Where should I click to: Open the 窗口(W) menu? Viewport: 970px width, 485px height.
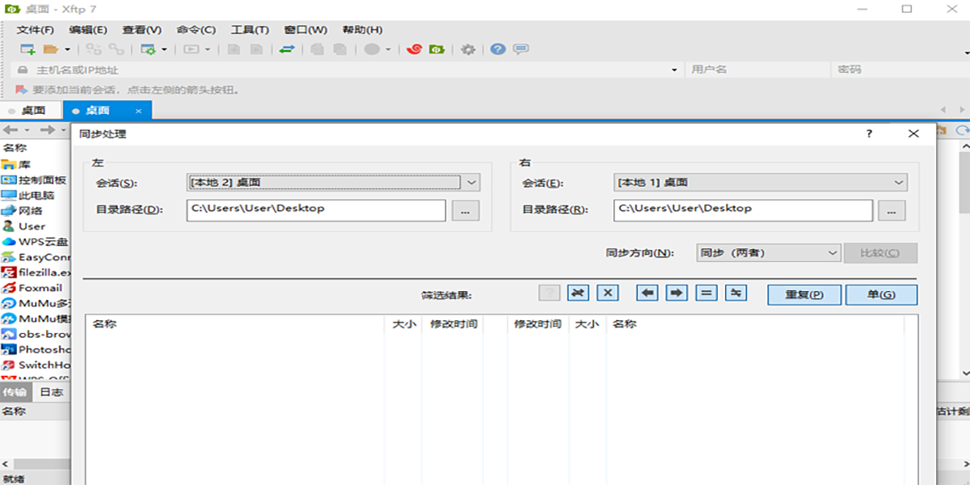click(306, 30)
